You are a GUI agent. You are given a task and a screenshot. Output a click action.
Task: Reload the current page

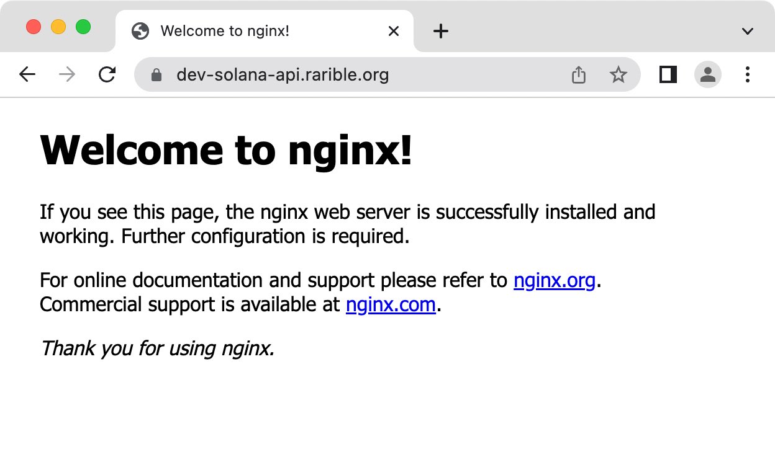(107, 75)
